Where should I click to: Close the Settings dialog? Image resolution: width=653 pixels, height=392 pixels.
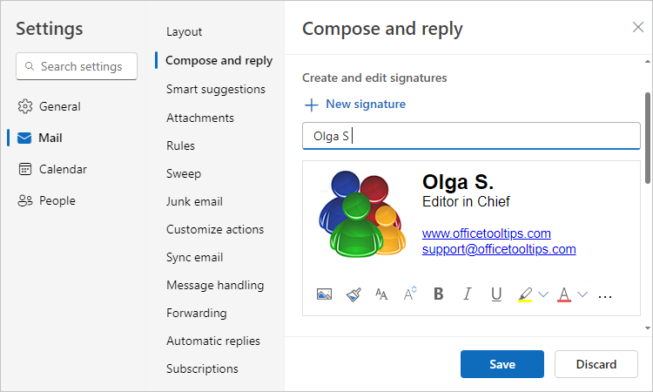point(638,27)
